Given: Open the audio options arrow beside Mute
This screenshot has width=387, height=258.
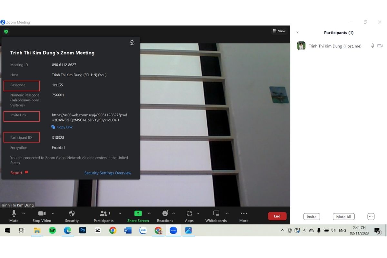Looking at the screenshot, I should tap(24, 213).
